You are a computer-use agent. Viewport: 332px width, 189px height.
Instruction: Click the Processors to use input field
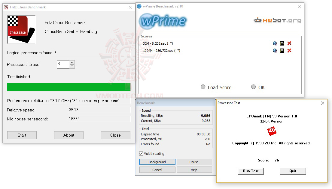(x=63, y=64)
